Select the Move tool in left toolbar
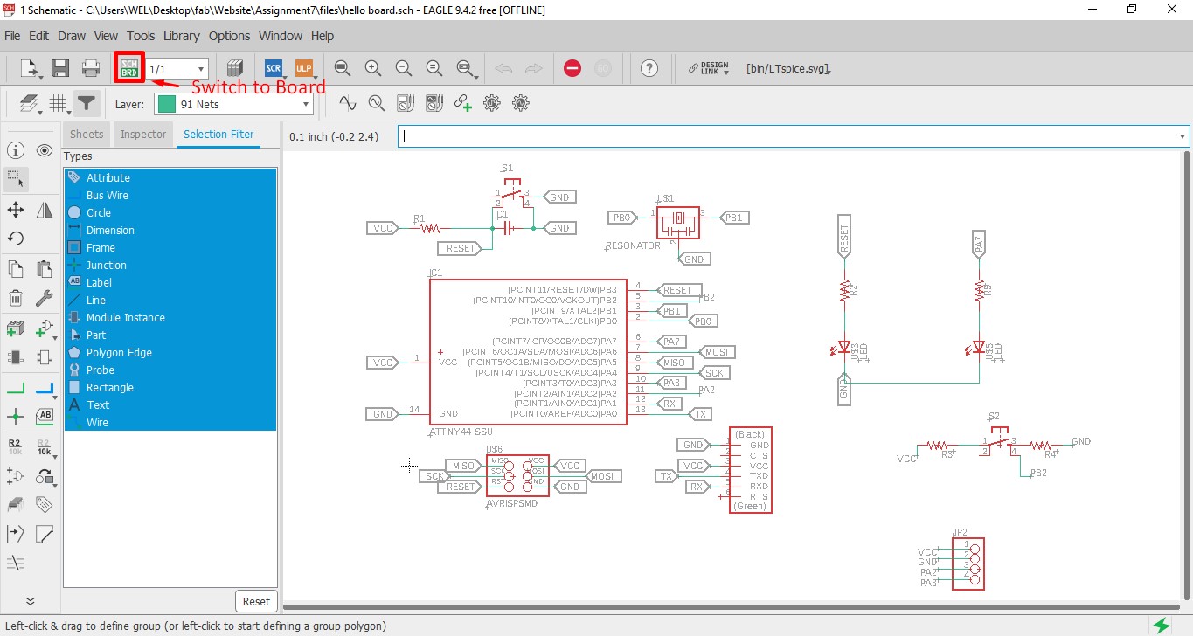The image size is (1193, 636). coord(16,210)
